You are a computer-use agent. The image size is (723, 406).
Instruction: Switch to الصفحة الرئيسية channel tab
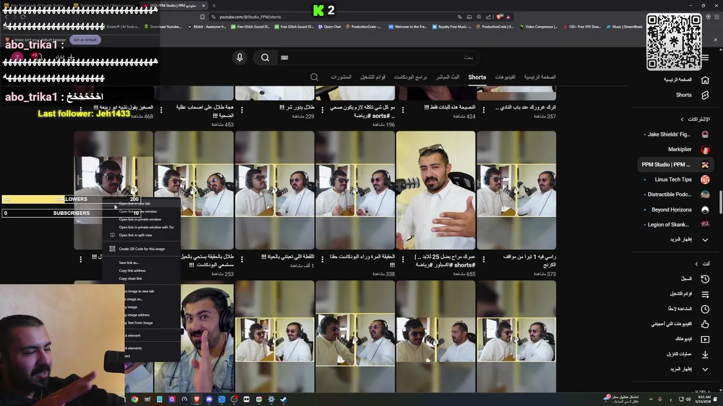pyautogui.click(x=540, y=77)
